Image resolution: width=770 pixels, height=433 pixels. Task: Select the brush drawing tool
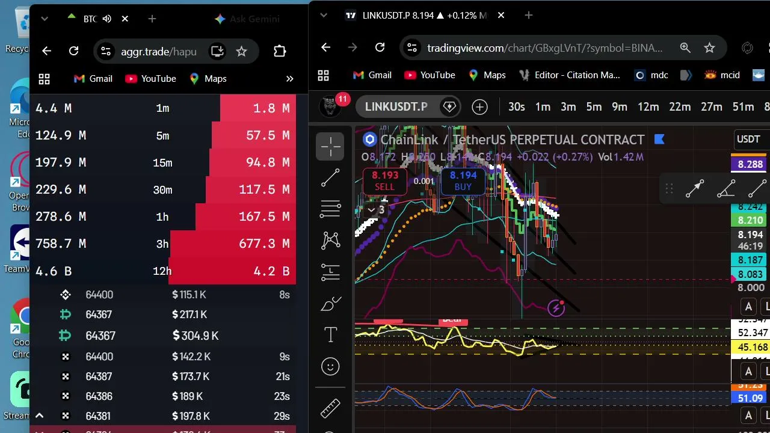330,304
